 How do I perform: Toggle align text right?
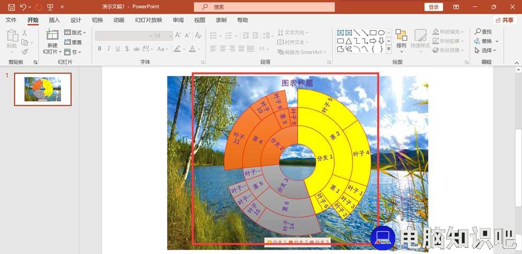click(232, 49)
